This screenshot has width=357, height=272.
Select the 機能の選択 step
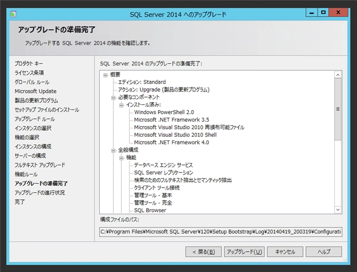pyautogui.click(x=27, y=137)
